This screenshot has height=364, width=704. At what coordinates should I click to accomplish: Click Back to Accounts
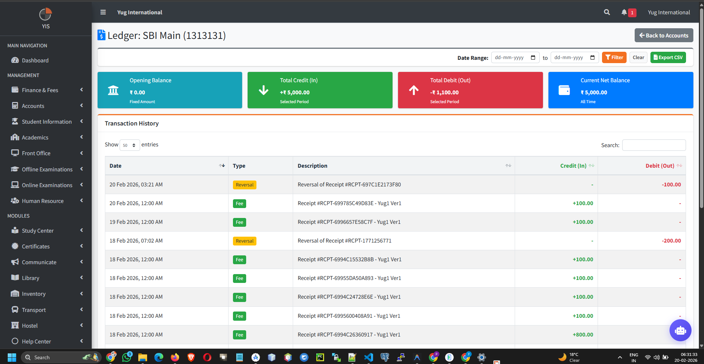point(664,35)
